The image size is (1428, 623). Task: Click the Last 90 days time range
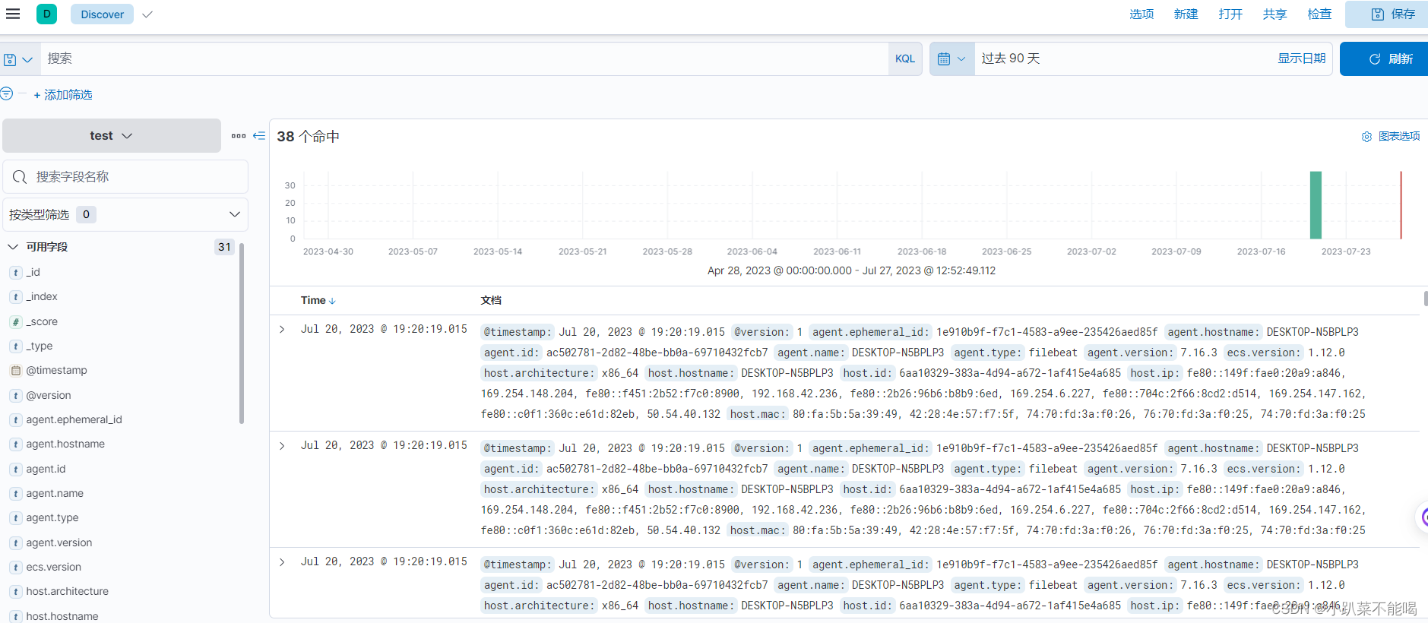click(x=1011, y=59)
